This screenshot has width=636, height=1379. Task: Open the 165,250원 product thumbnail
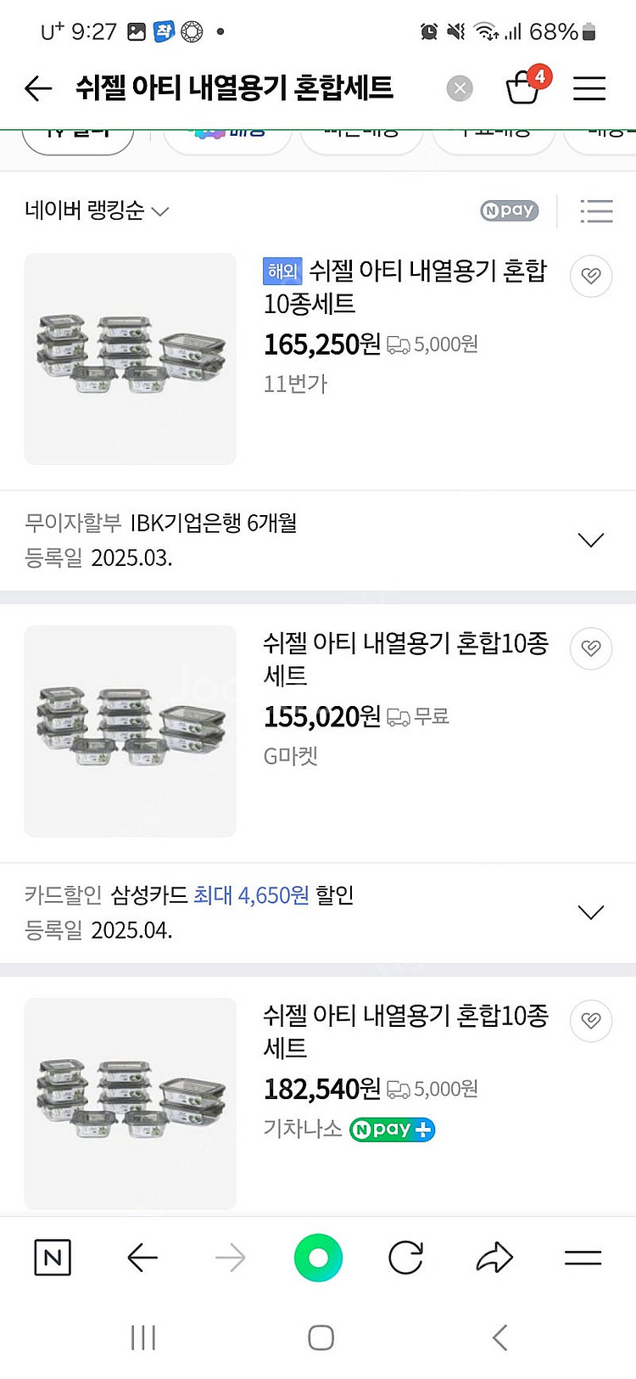131,358
